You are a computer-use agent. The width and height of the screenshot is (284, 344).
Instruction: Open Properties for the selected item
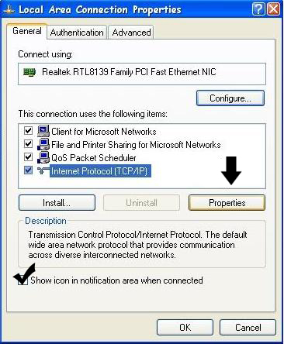click(x=227, y=203)
